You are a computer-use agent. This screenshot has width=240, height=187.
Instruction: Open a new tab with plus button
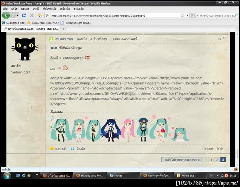point(63,29)
